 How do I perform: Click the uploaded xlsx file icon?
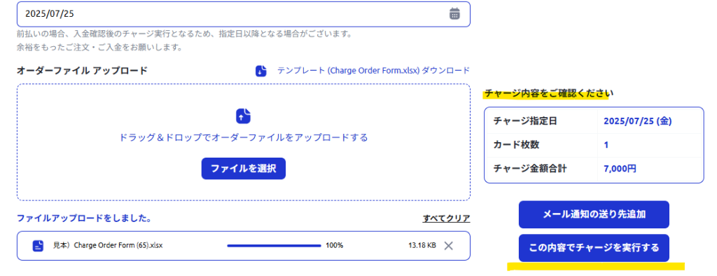pos(38,246)
